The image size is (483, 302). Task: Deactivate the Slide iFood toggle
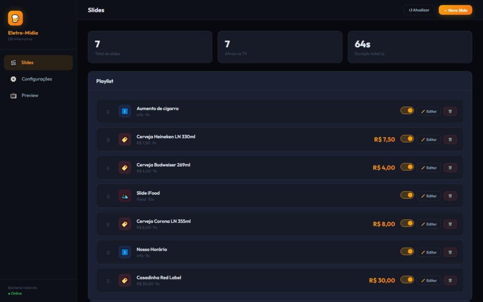[x=407, y=195]
